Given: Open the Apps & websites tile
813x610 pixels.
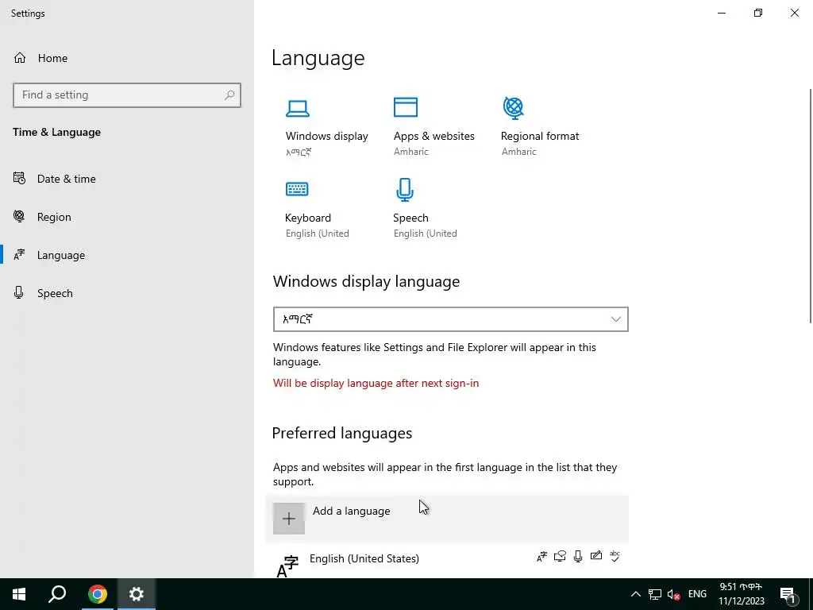Looking at the screenshot, I should [434, 127].
